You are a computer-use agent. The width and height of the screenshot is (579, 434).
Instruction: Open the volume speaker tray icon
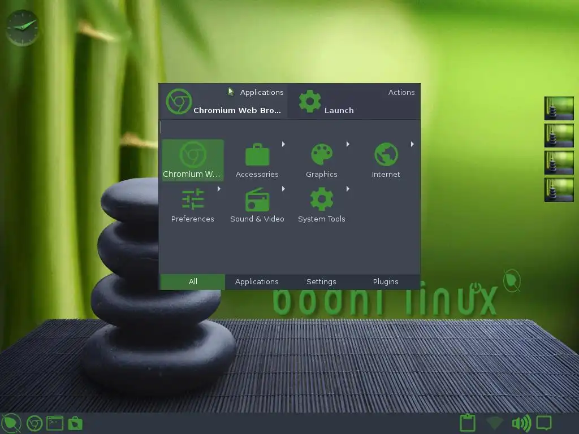[521, 423]
